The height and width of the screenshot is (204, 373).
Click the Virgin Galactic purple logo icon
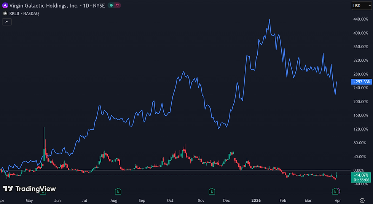coord(5,5)
